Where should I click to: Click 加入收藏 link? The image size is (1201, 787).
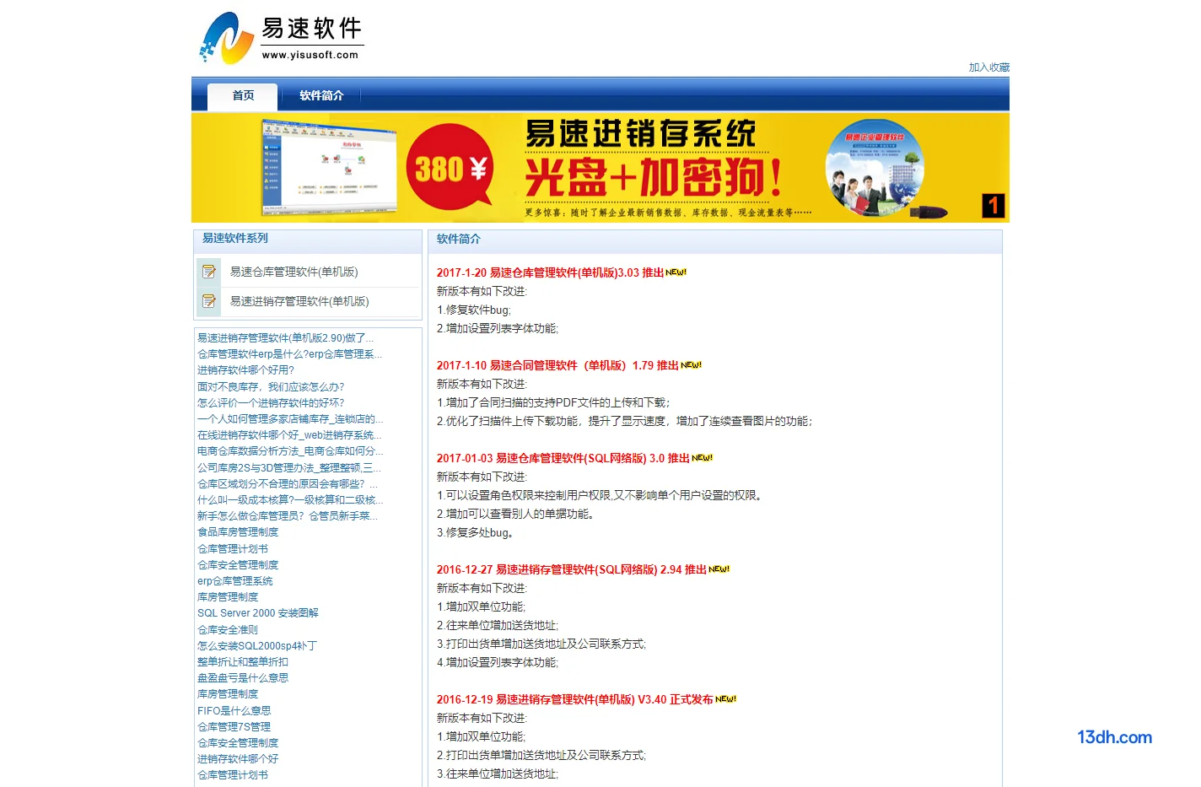tap(988, 67)
